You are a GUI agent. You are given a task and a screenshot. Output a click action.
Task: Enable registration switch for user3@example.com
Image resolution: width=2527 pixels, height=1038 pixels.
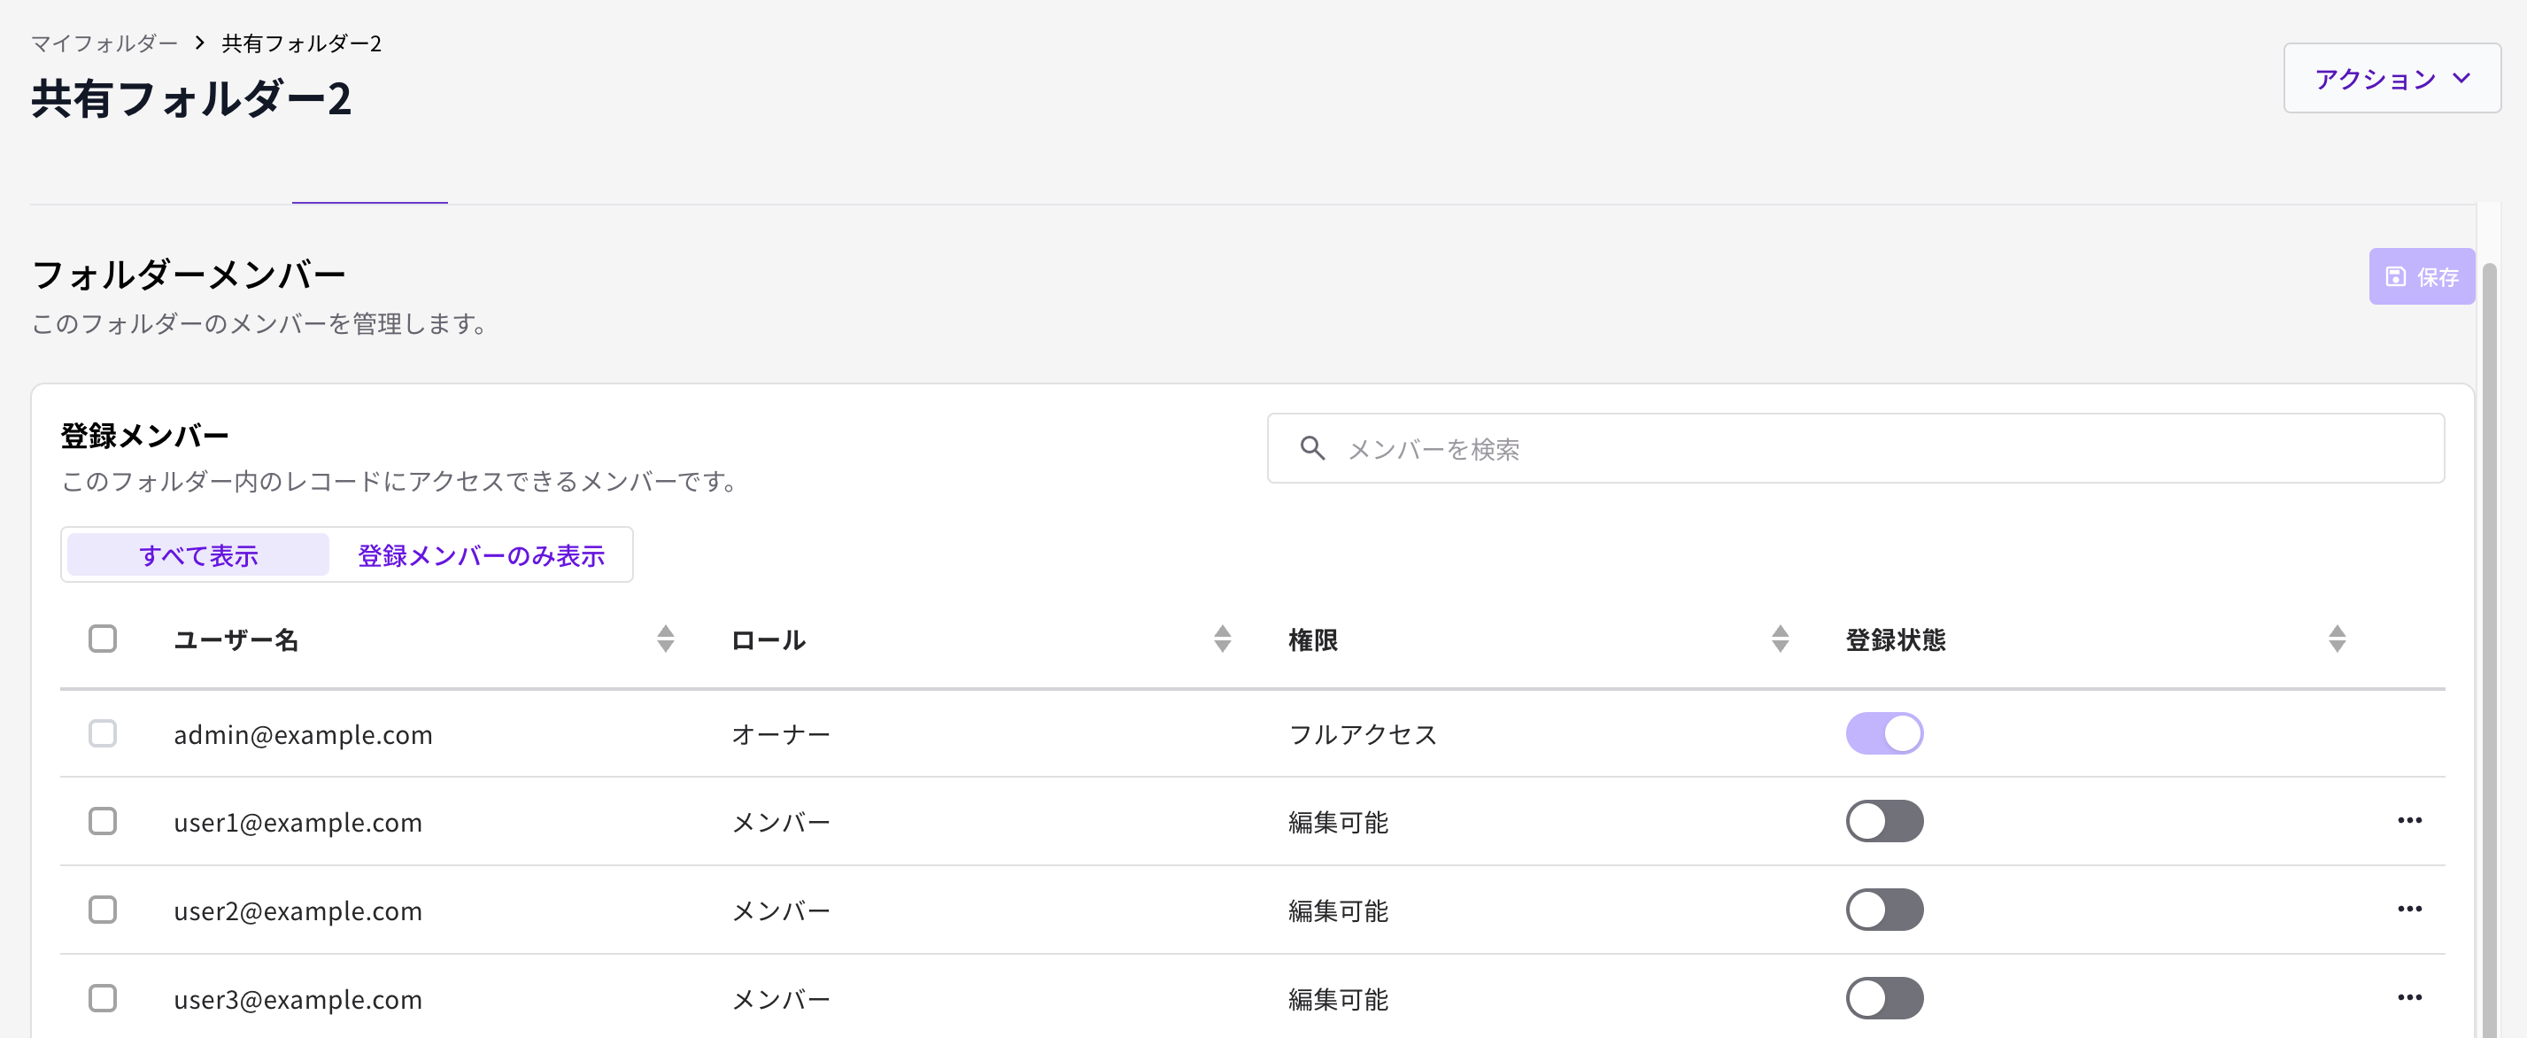pyautogui.click(x=1884, y=998)
